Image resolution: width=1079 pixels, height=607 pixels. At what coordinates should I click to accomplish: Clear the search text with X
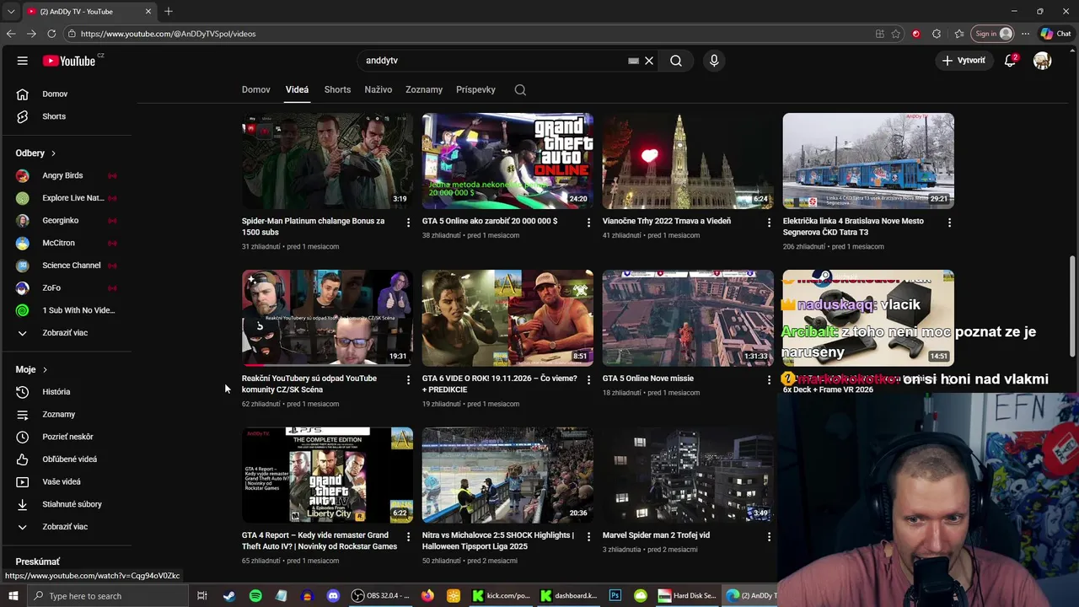(x=649, y=61)
